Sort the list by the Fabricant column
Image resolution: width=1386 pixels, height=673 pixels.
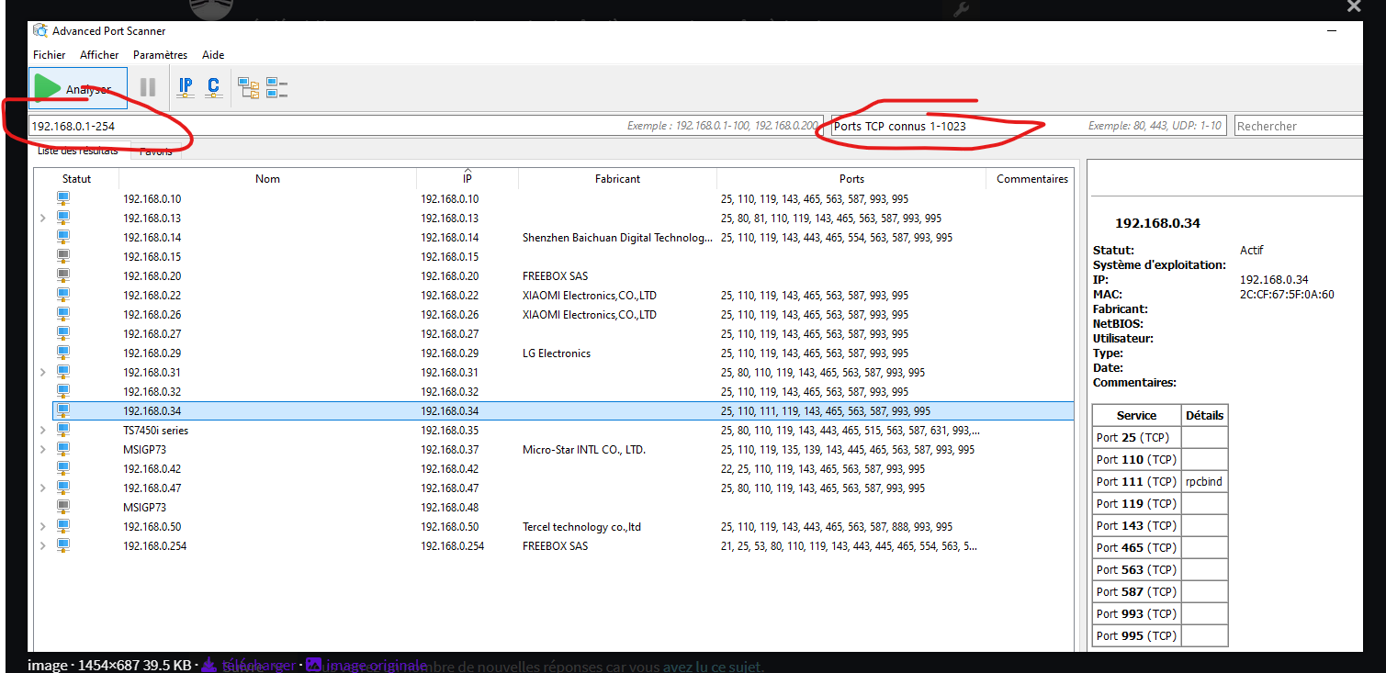pos(617,179)
